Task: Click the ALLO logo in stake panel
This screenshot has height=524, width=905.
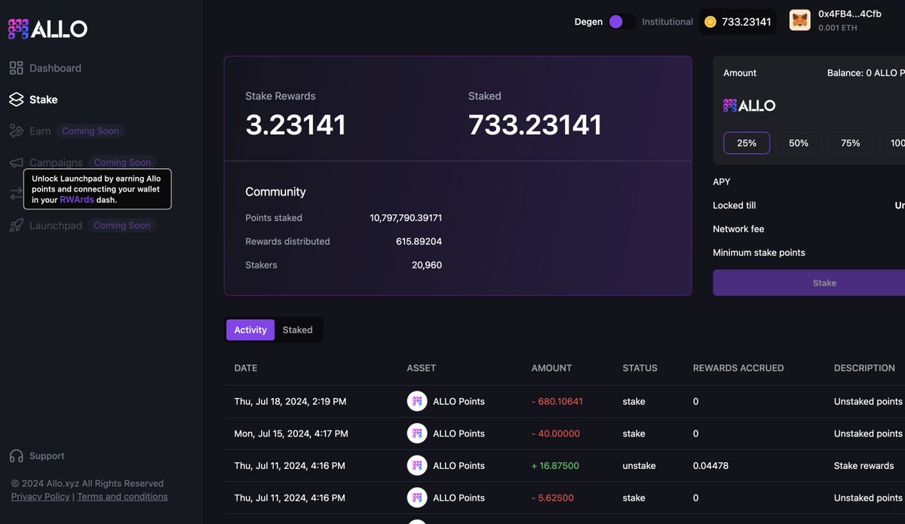Action: tap(749, 106)
